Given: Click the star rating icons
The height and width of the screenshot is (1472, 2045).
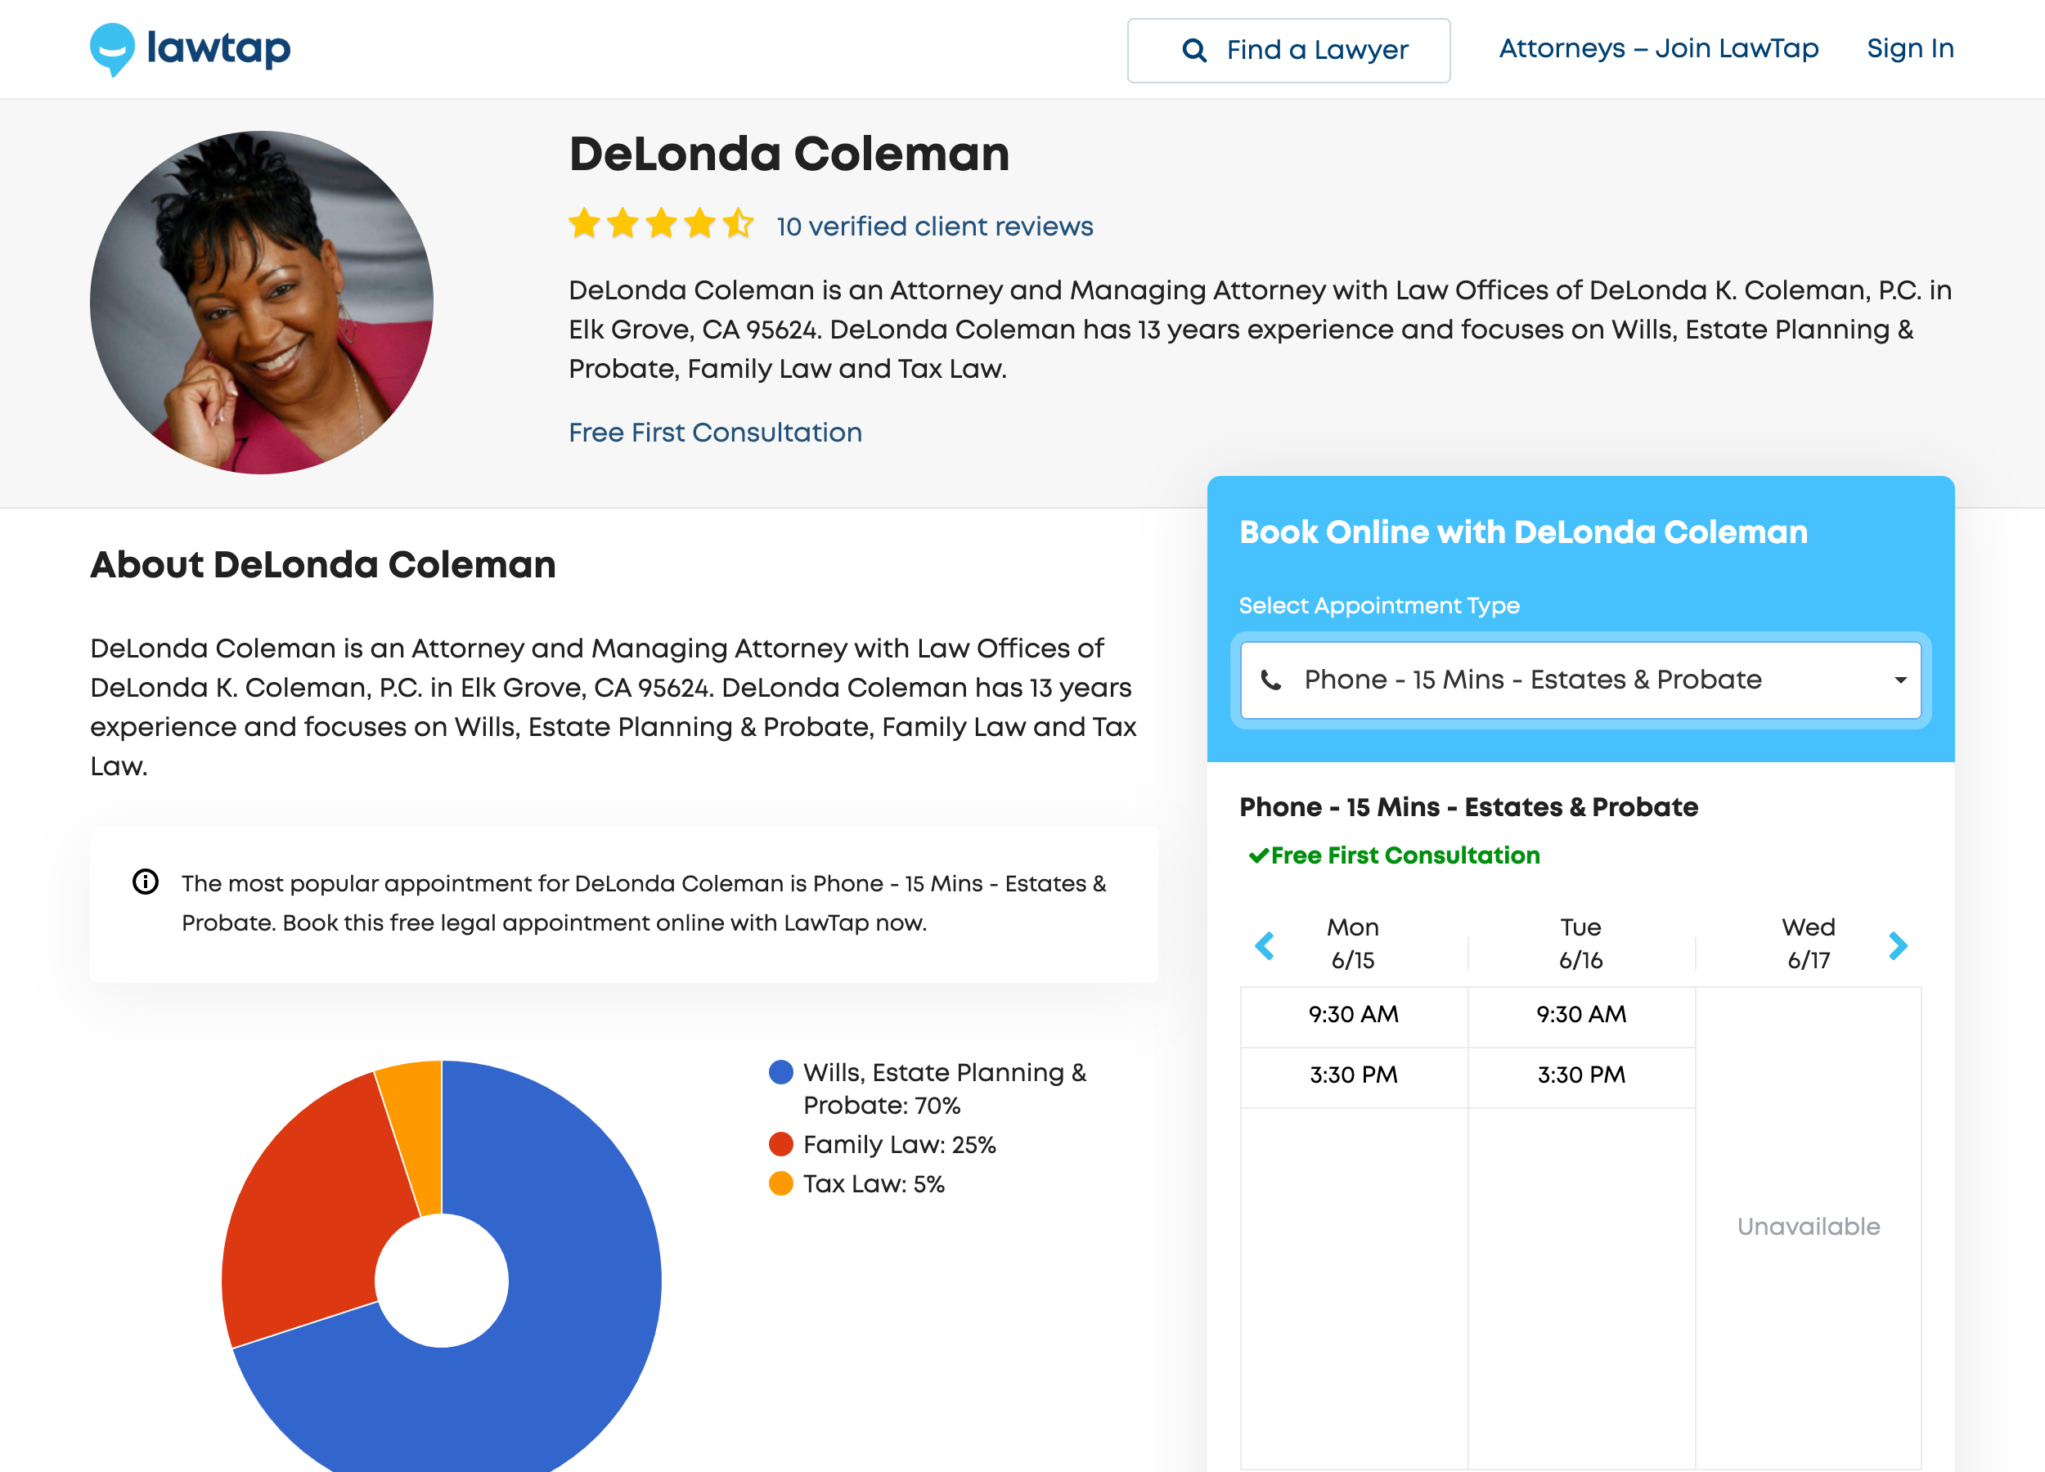Looking at the screenshot, I should [661, 223].
